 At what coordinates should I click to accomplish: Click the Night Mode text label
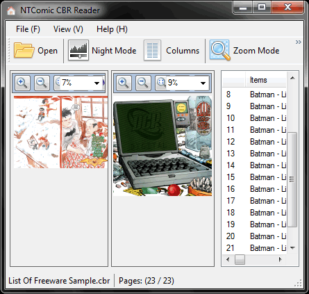(x=114, y=51)
